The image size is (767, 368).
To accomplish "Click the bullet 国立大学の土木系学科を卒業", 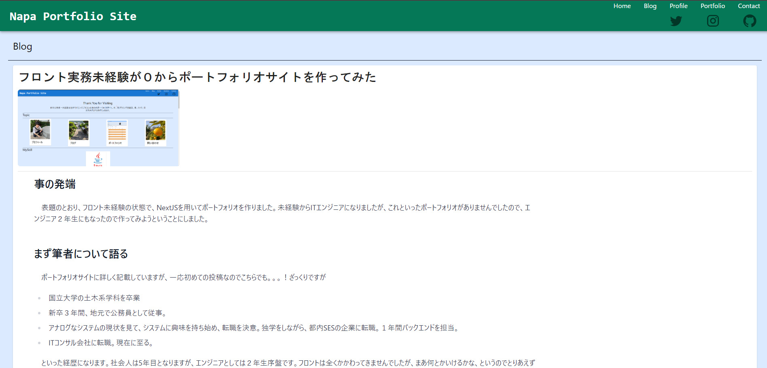I will 94,298.
